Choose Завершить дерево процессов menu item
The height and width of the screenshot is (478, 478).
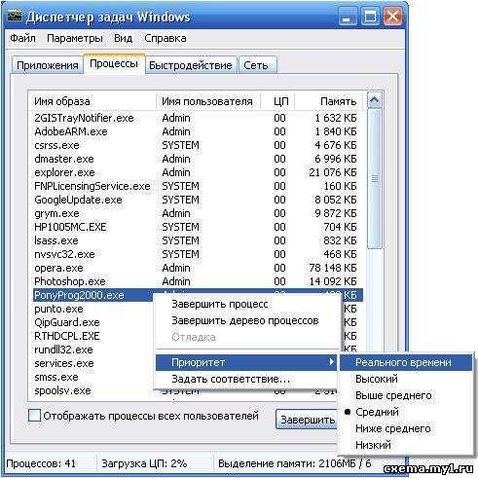[x=245, y=320]
